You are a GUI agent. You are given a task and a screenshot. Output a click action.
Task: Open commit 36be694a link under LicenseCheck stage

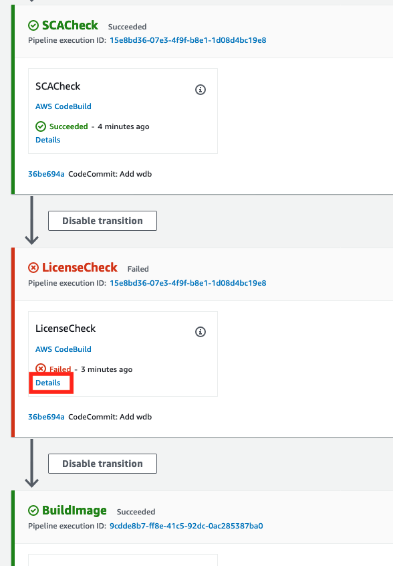click(46, 417)
